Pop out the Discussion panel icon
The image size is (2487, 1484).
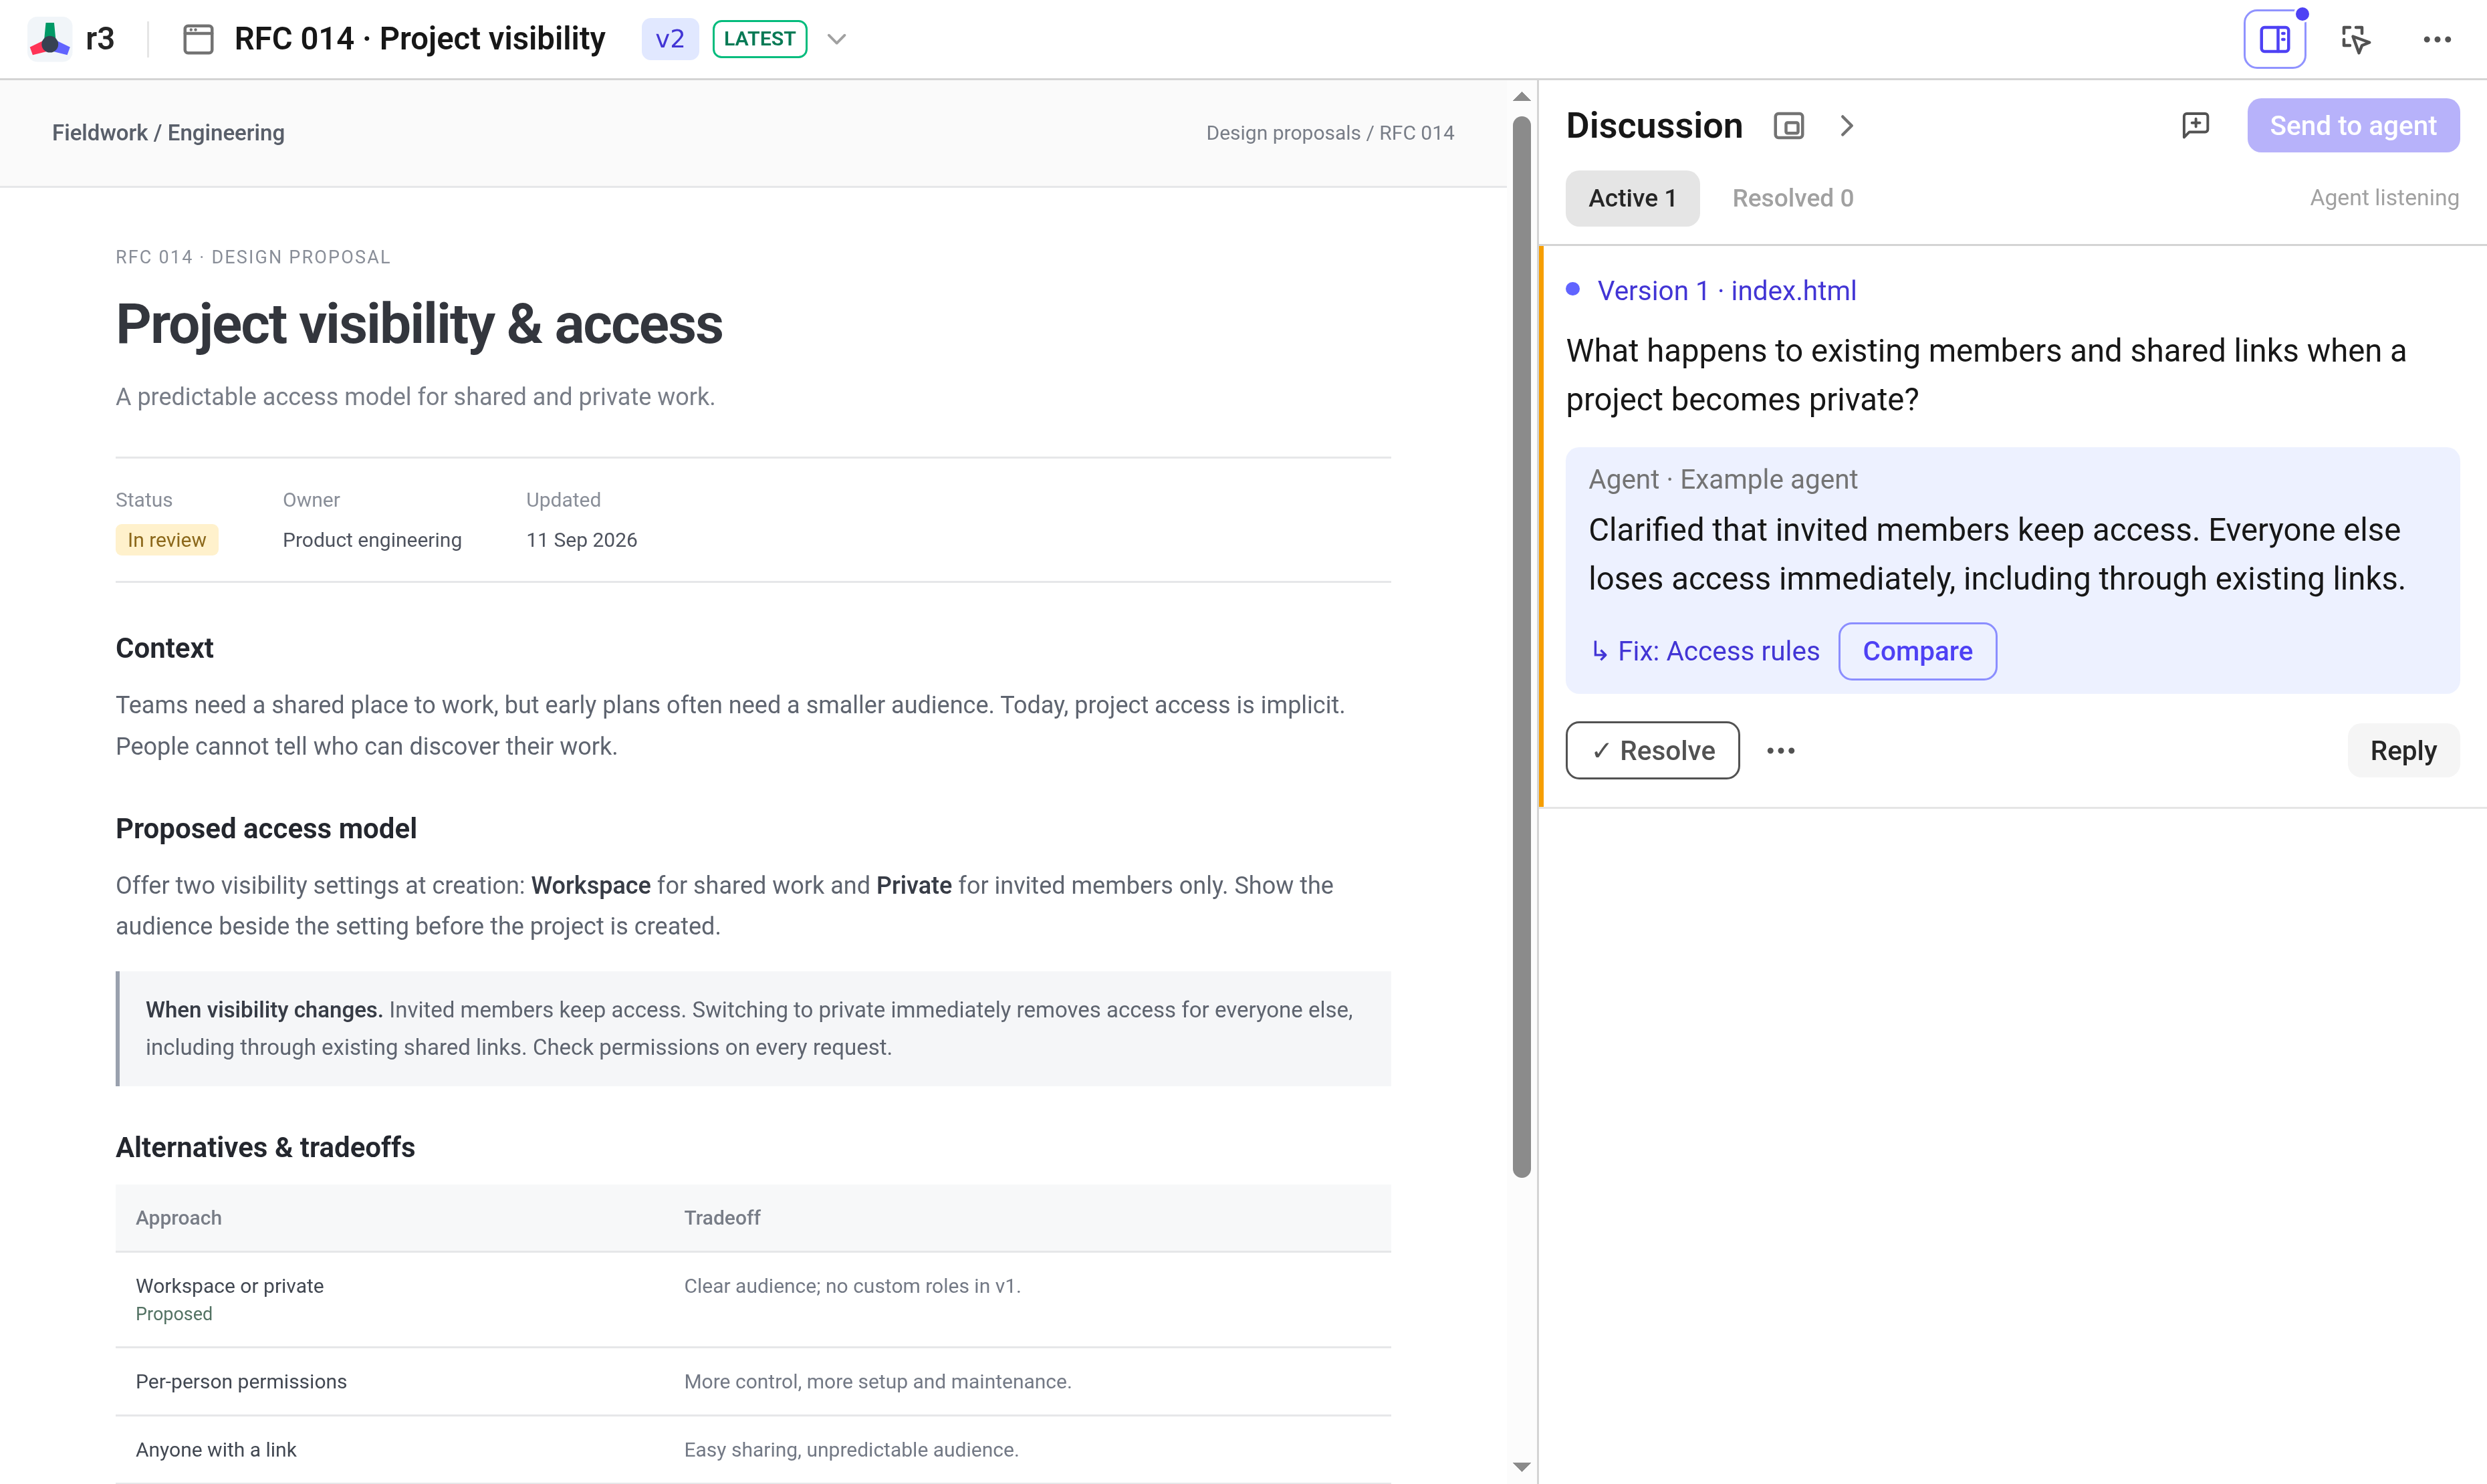pyautogui.click(x=1788, y=126)
